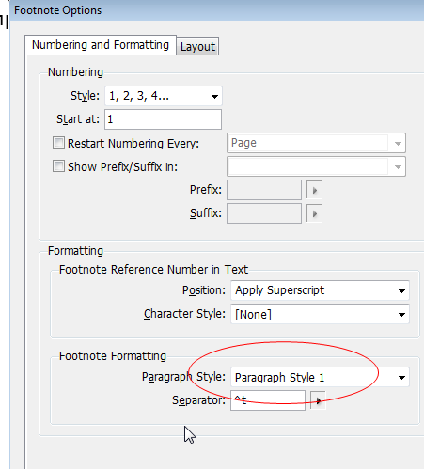This screenshot has width=424, height=469.
Task: Click the Show Prefix/Suffix in label
Action: coord(122,167)
